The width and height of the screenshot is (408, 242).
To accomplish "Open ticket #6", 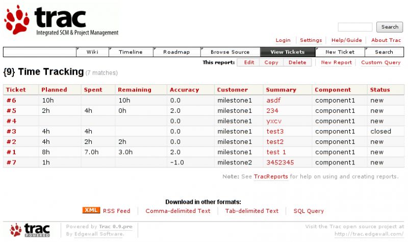I will point(11,101).
